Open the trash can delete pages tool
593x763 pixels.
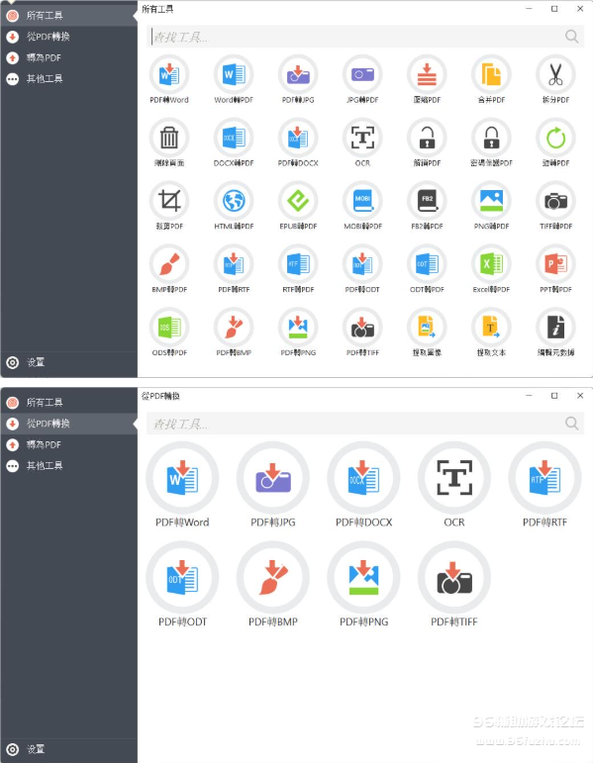(x=169, y=138)
